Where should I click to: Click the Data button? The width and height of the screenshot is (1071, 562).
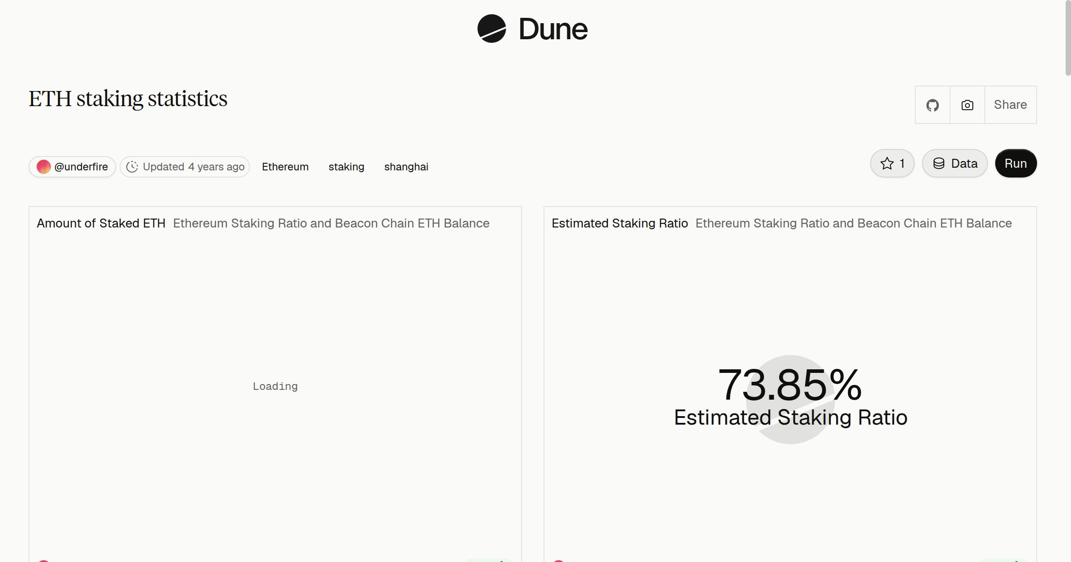(955, 163)
